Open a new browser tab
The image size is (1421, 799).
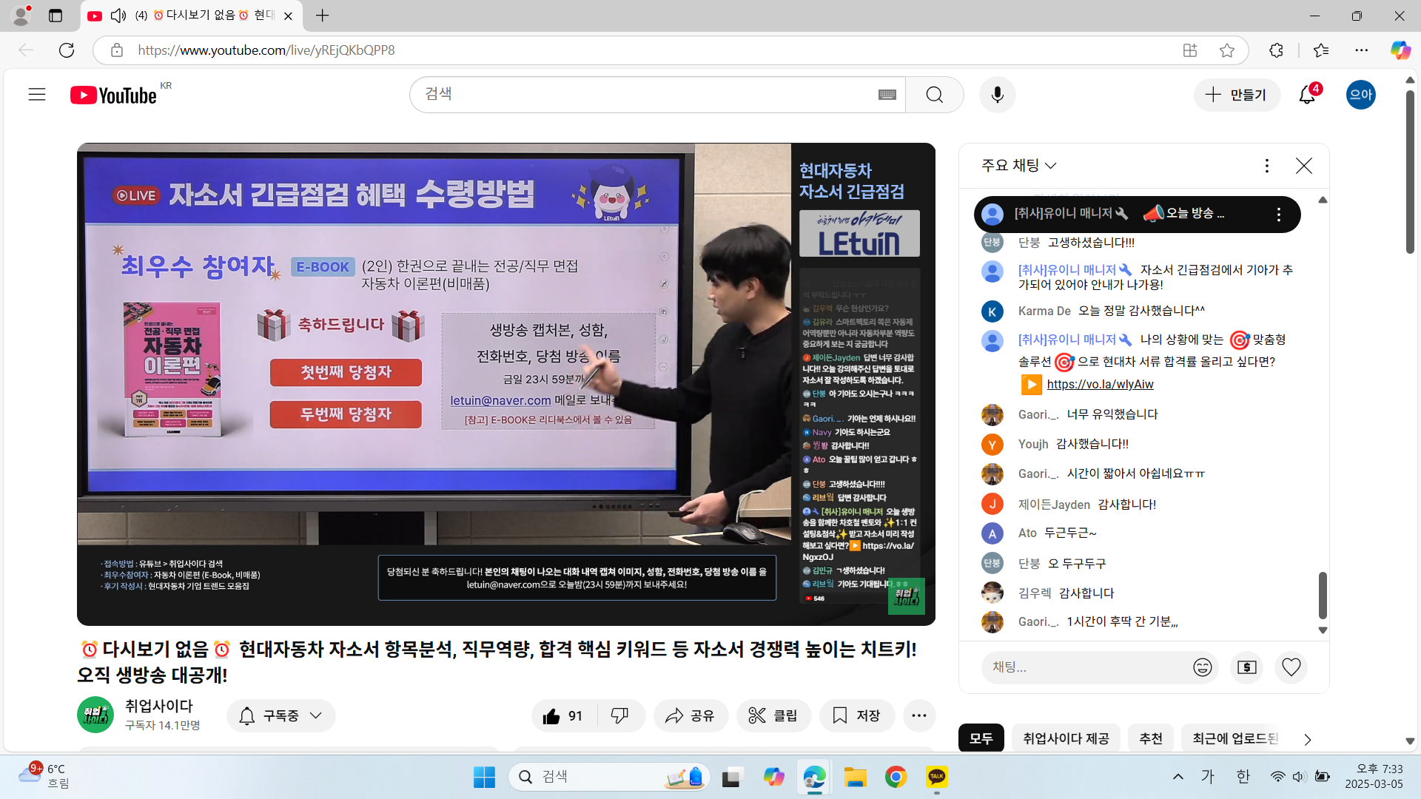[x=323, y=16]
